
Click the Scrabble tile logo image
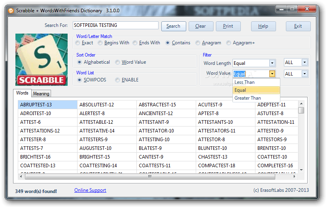click(x=42, y=60)
